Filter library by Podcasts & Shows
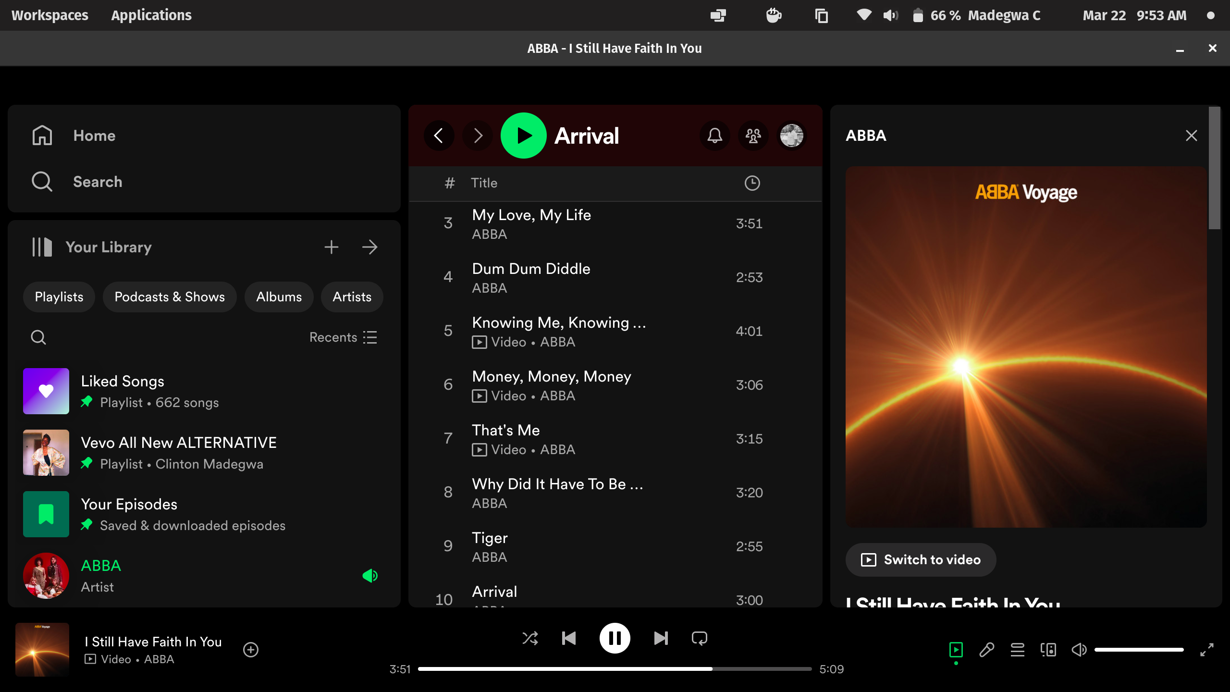The image size is (1230, 692). pos(170,297)
